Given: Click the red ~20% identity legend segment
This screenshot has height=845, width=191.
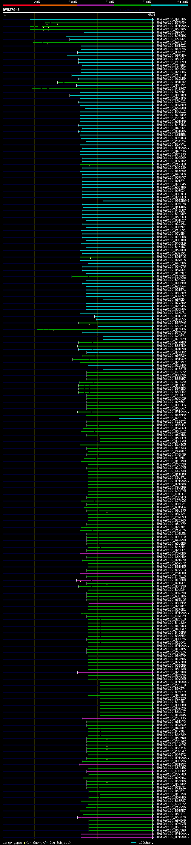Looking at the screenshot, I should (x=21, y=5).
